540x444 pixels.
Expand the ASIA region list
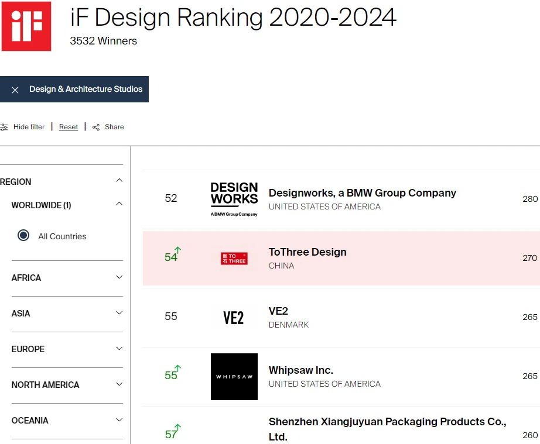coord(119,313)
